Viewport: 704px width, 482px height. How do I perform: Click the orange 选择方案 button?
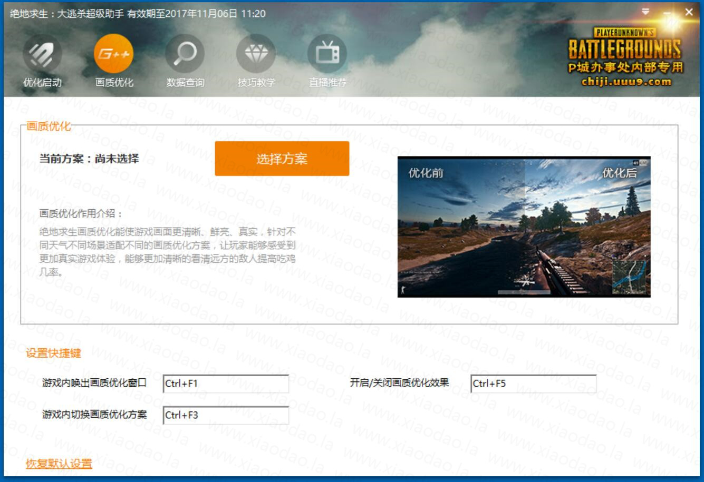[282, 159]
